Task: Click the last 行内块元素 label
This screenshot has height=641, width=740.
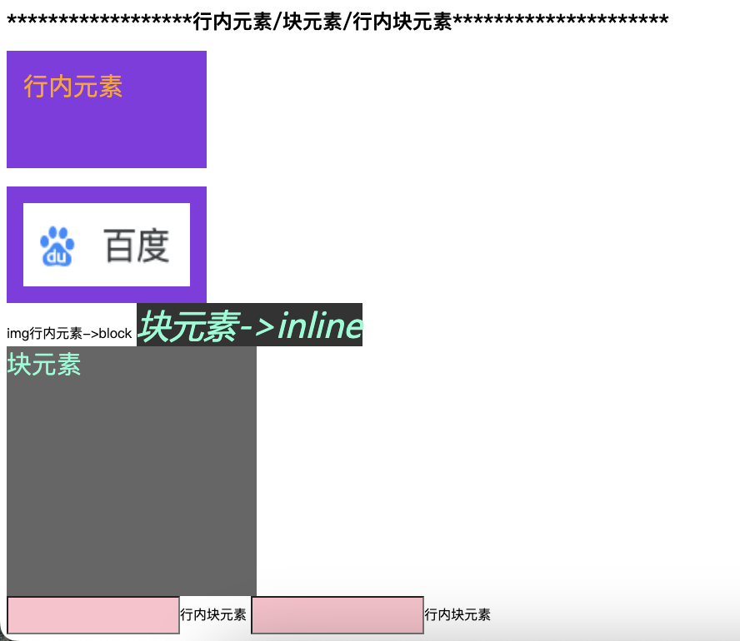Action: point(457,614)
